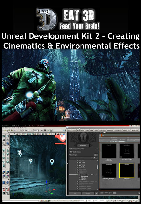Expand the ASC_Floor package node
The height and width of the screenshot is (204, 141).
tap(76, 162)
